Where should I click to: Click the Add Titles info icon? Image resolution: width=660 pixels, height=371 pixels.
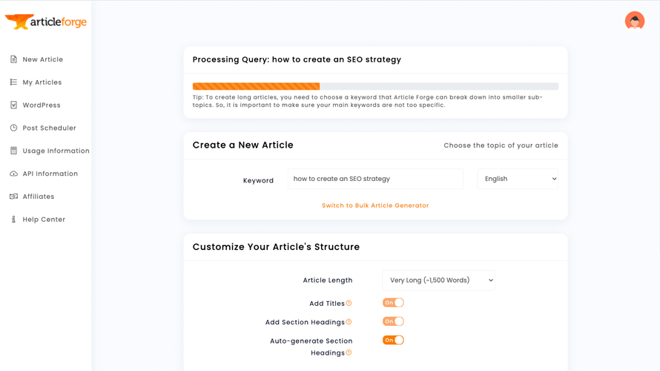(349, 303)
